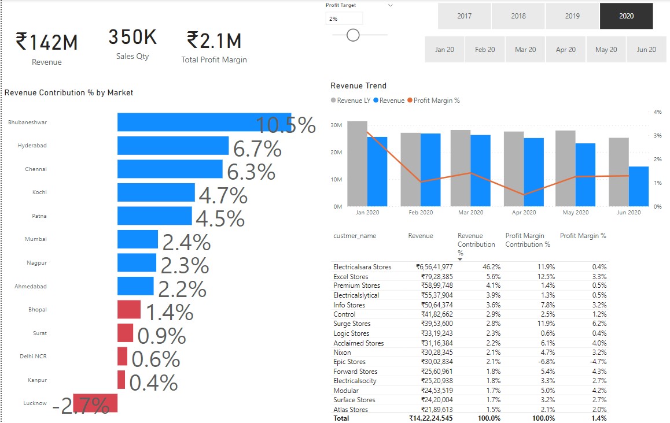Expand the Profit Target slicer chevron
This screenshot has height=423, width=670.
(390, 5)
